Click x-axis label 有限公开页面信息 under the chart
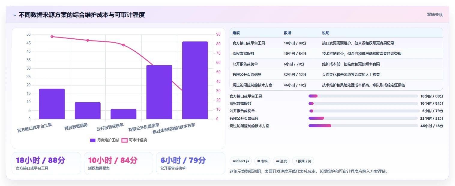 144,127
